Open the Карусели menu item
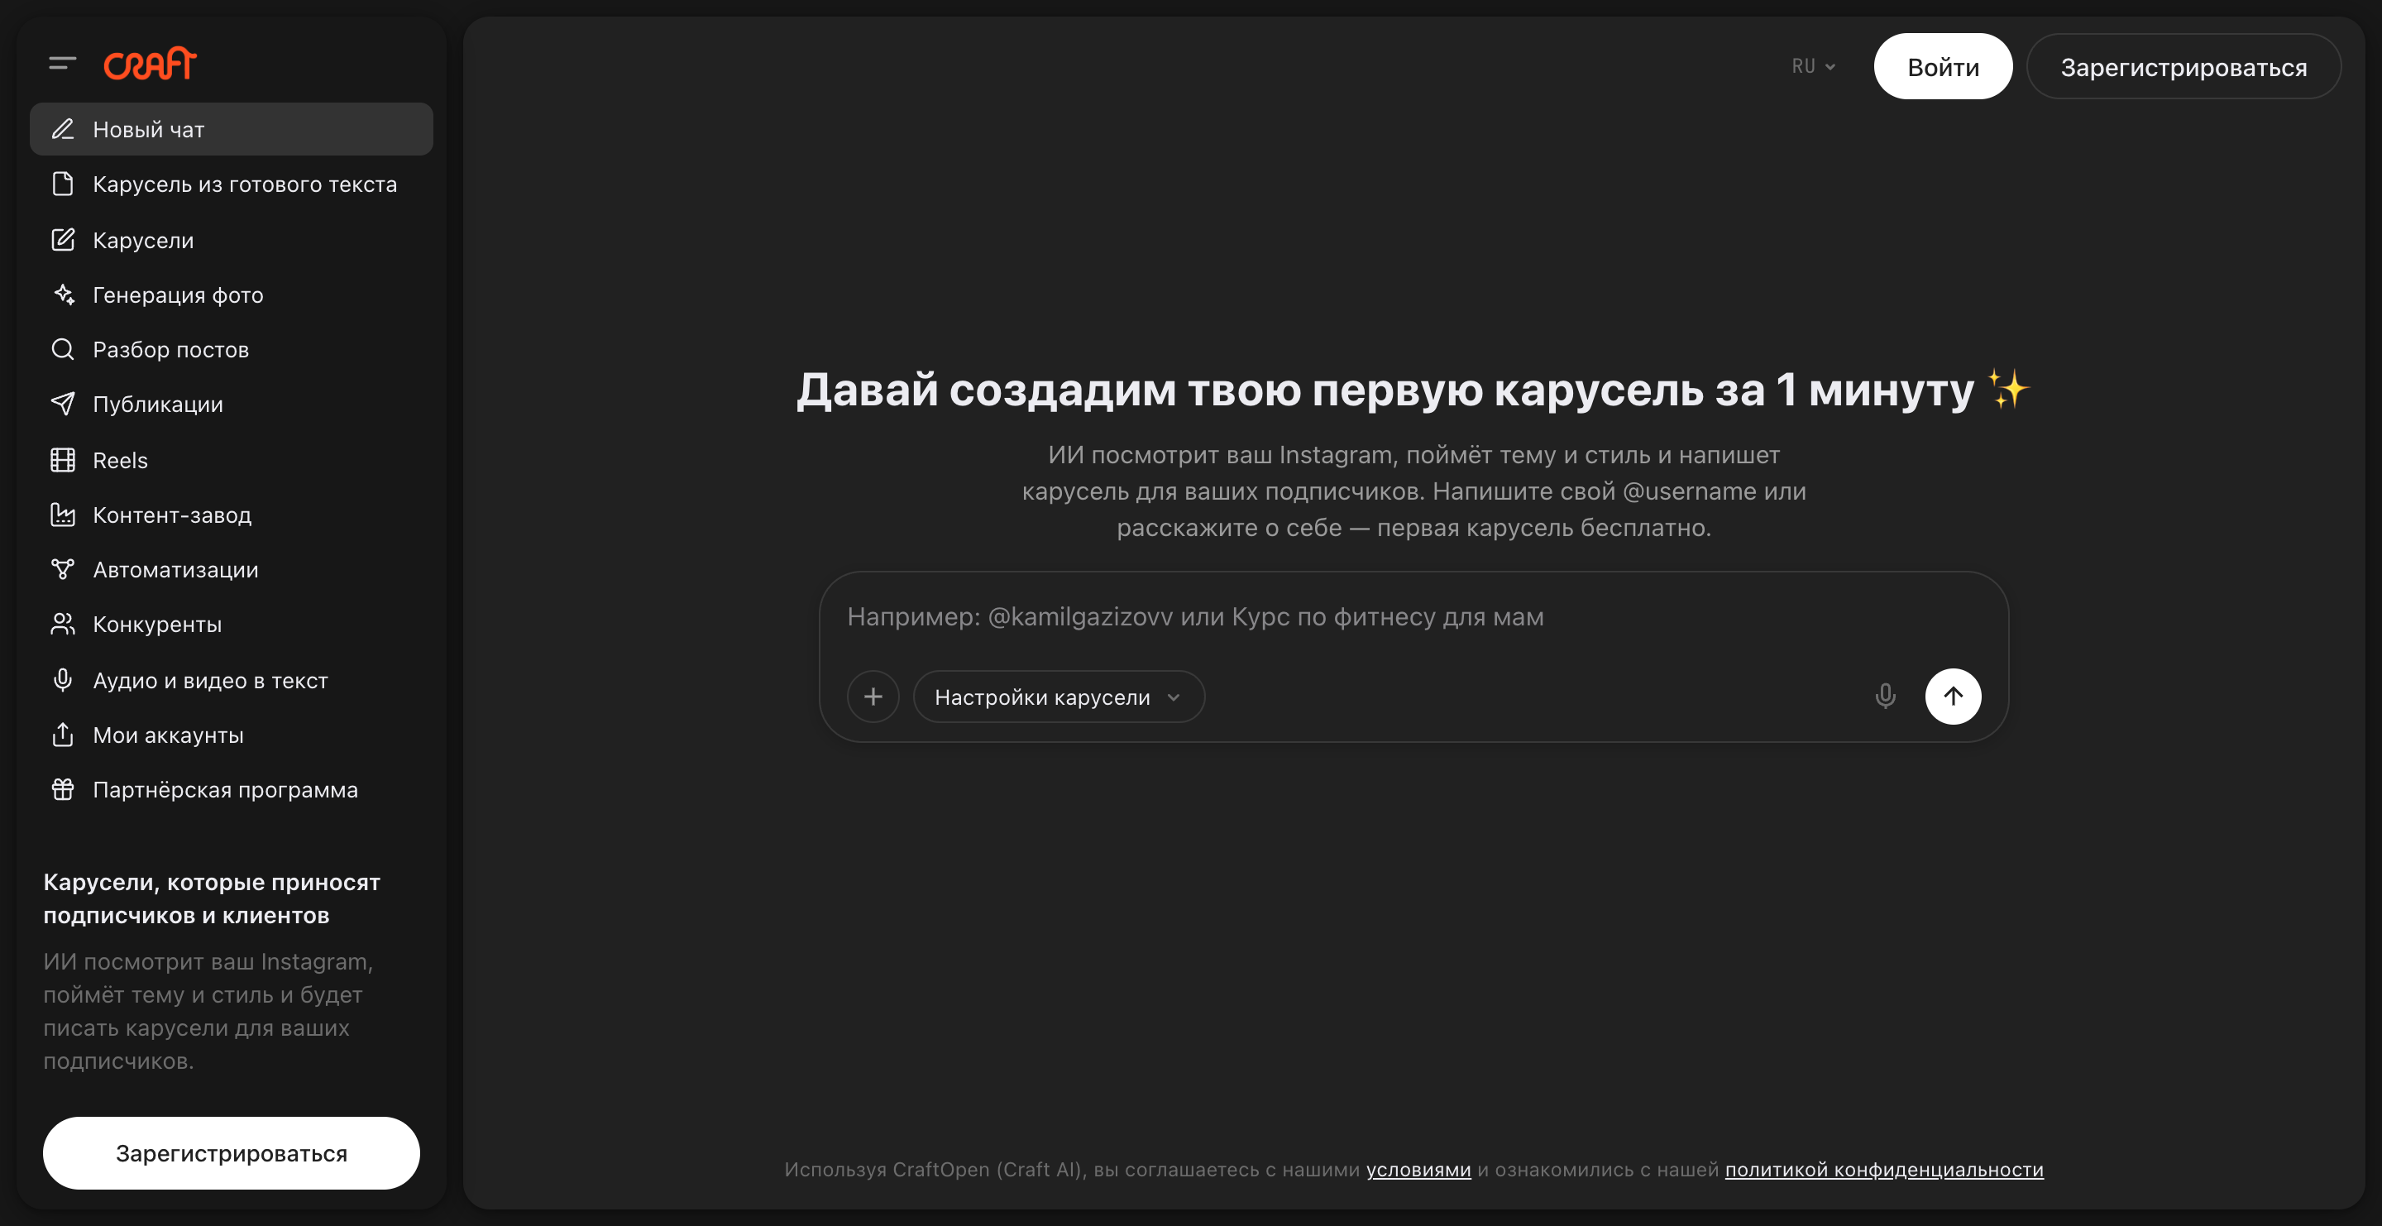Screen dimensions: 2382x1226 point(232,239)
